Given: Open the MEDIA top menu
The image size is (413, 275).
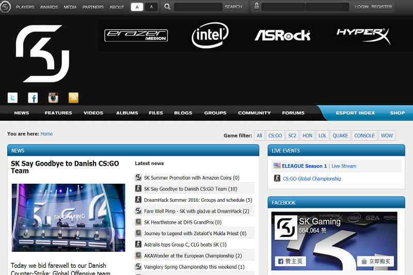Looking at the screenshot, I should (x=70, y=7).
